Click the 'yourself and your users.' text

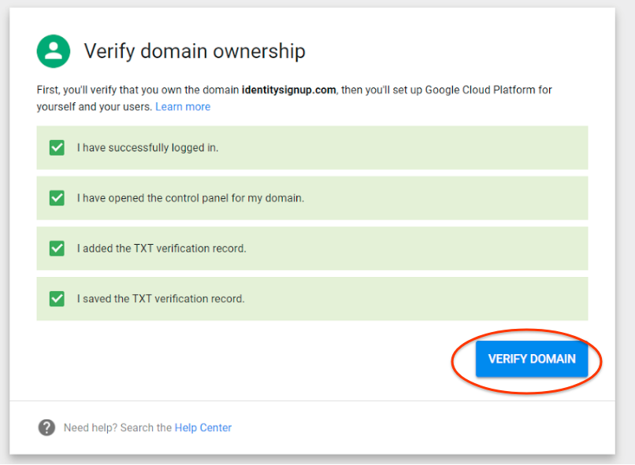pos(94,106)
